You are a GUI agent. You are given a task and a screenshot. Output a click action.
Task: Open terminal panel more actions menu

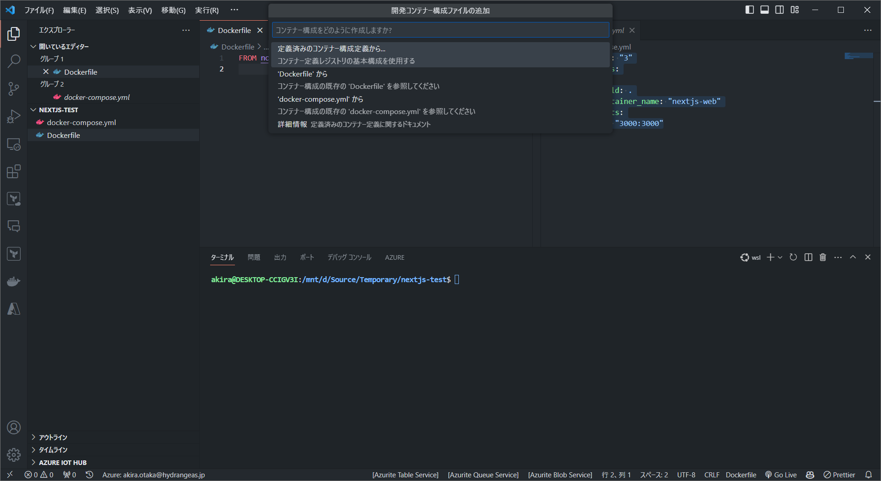[838, 257]
